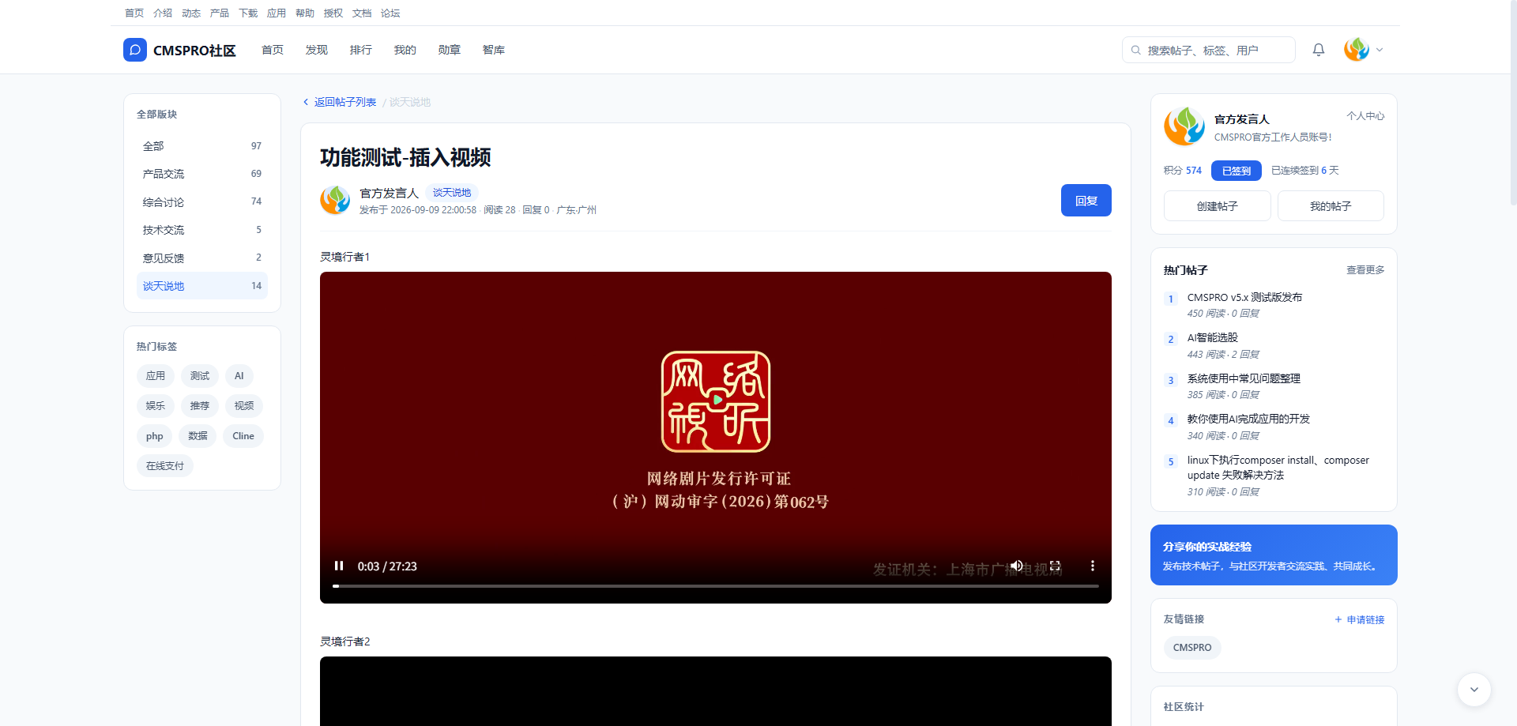The width and height of the screenshot is (1517, 726).
Task: Open hot post AI智能选股
Action: click(1213, 338)
